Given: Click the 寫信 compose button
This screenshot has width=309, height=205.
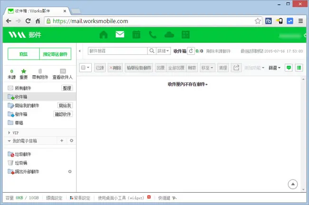Looking at the screenshot, I should click(x=23, y=54).
